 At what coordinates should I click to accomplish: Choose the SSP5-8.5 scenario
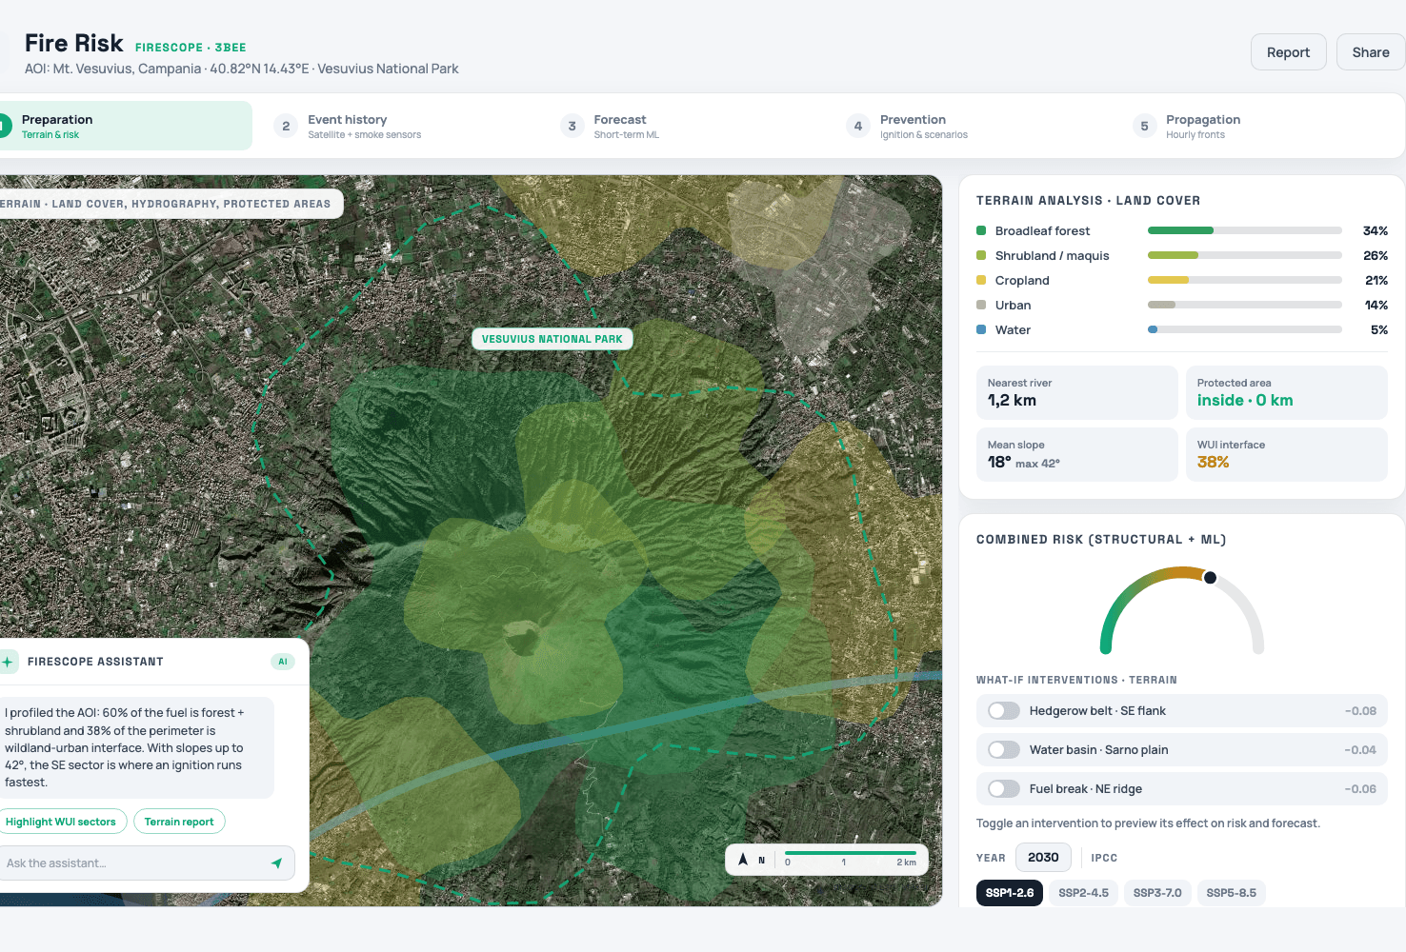(x=1232, y=893)
